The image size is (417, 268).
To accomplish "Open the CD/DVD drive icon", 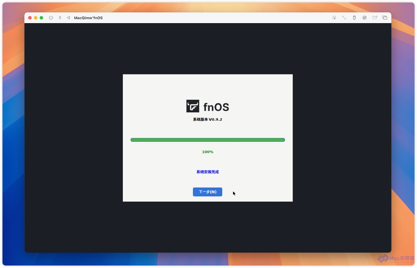I will click(x=365, y=18).
